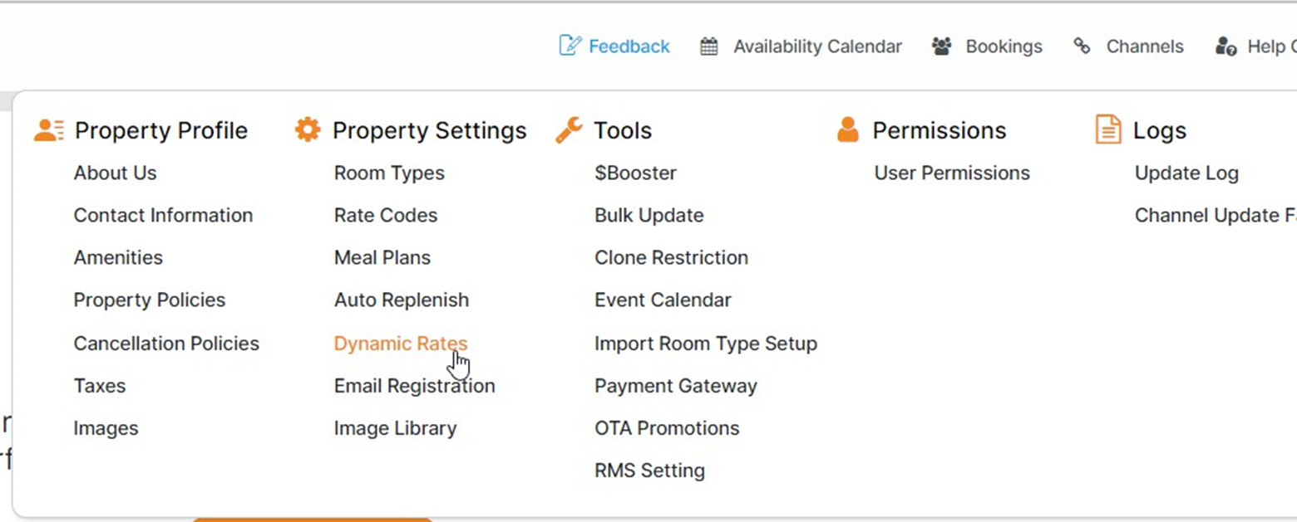The width and height of the screenshot is (1297, 522).
Task: Click the Logs document icon
Action: [1108, 130]
